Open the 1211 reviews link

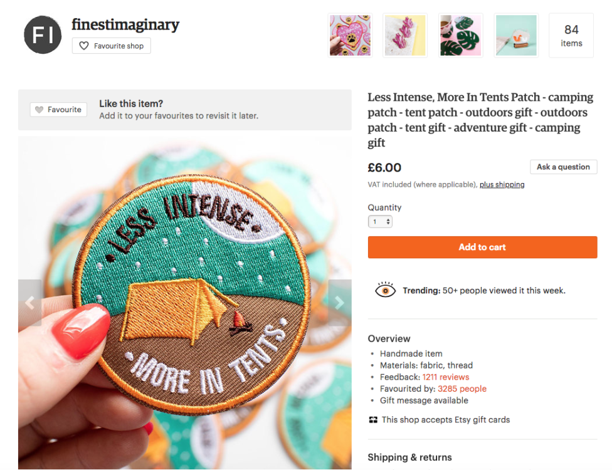(x=446, y=377)
